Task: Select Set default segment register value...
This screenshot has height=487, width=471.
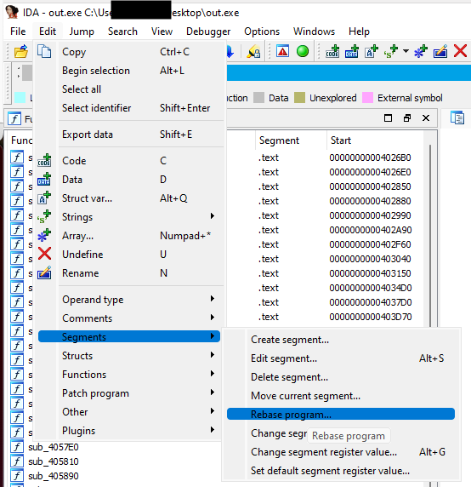Action: (x=341, y=471)
